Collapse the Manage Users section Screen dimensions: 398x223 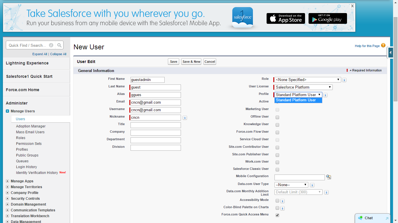8,111
